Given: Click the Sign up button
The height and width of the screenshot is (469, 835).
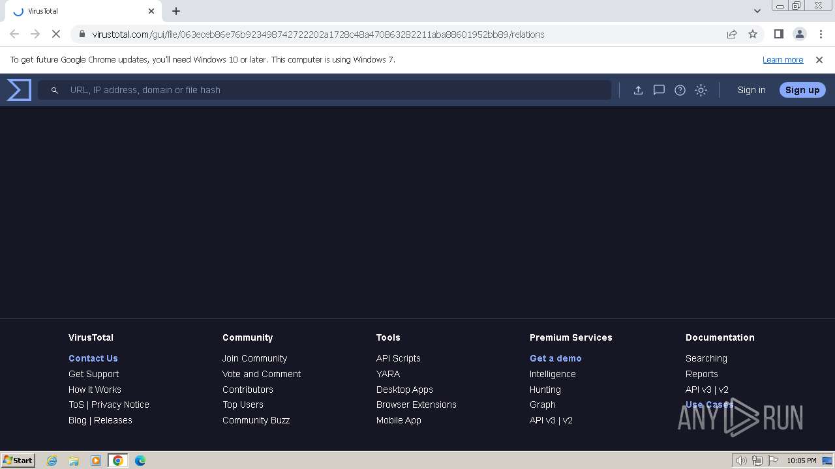Looking at the screenshot, I should (x=802, y=90).
